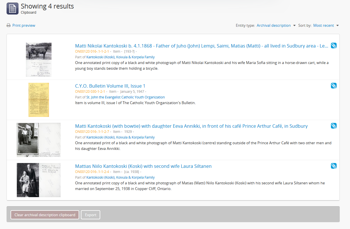Click the clipboard document icon in header
The width and height of the screenshot is (350, 229).
tap(12, 9)
